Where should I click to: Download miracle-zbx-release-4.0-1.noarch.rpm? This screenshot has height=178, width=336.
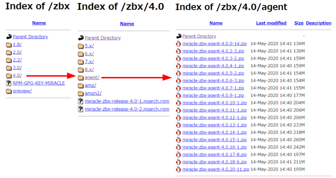pos(127,101)
